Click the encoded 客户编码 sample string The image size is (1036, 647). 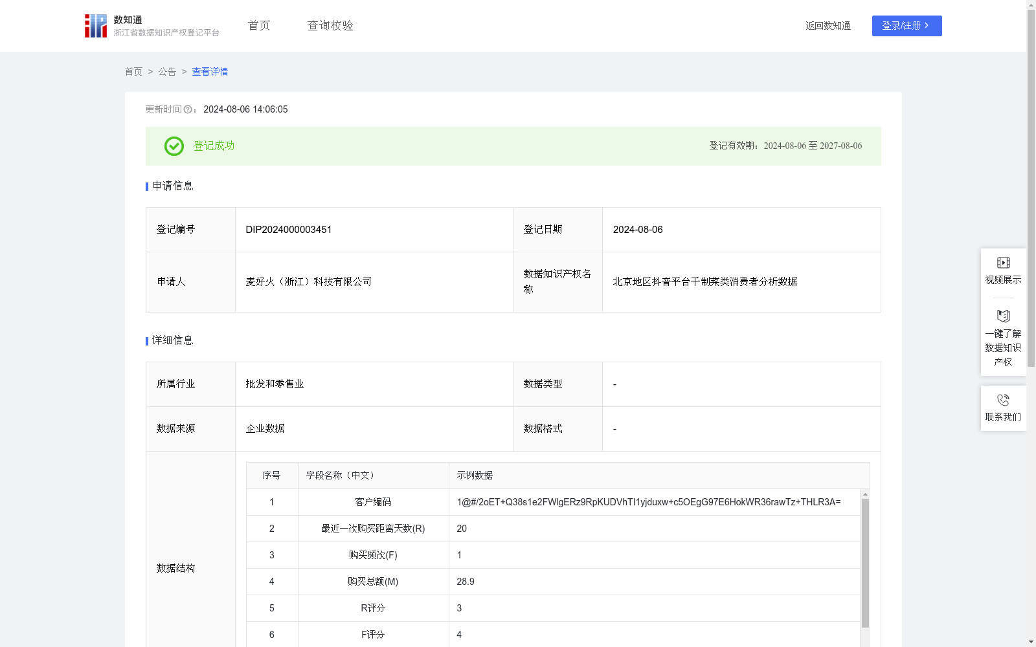[x=649, y=502]
